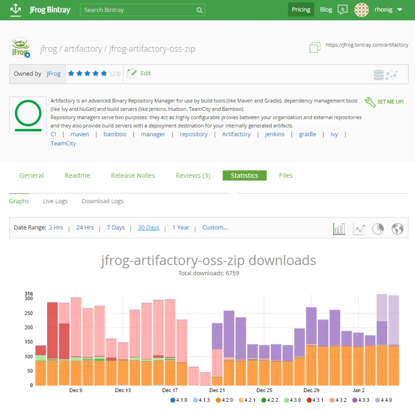Screen dimensions: 415x411
Task: Open the Readme tab
Action: point(77,175)
